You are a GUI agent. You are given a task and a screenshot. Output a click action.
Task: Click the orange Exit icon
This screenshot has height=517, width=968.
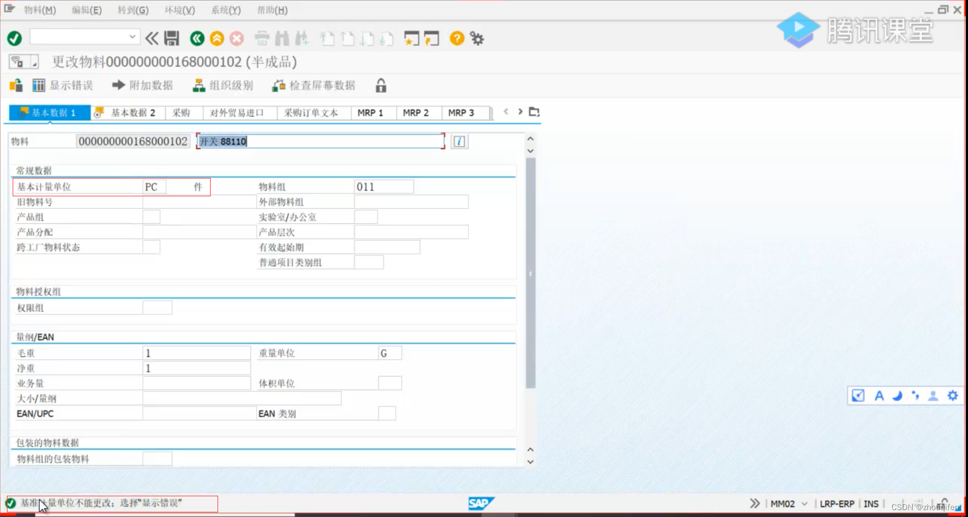(x=217, y=39)
